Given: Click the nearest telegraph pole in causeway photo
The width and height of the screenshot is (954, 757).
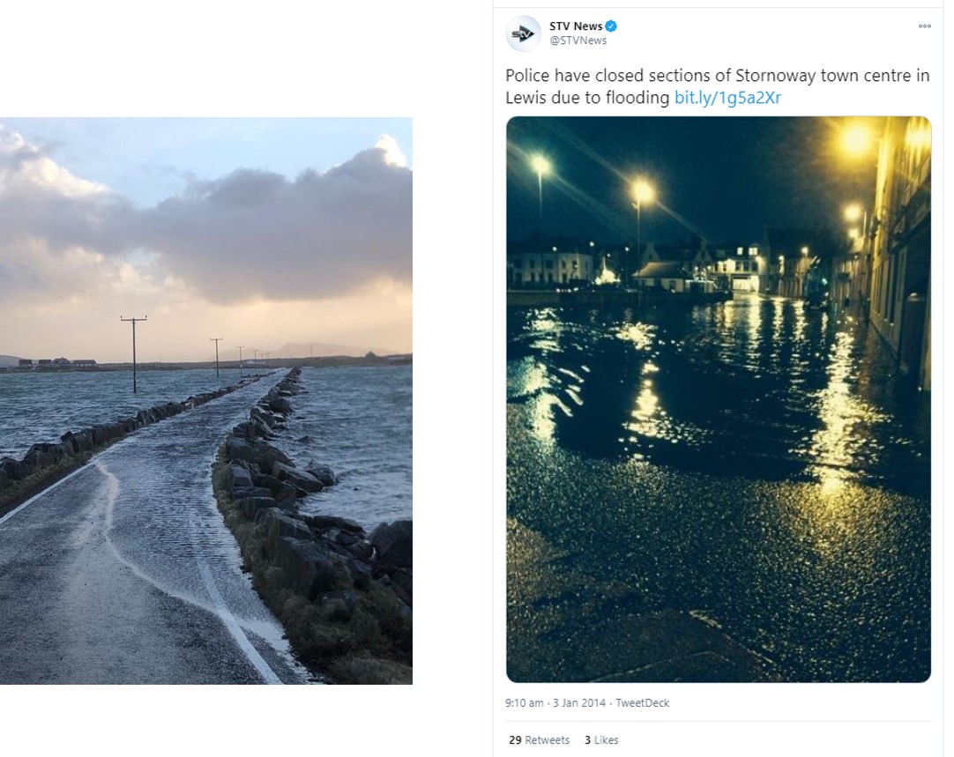Looking at the screenshot, I should point(134,353).
